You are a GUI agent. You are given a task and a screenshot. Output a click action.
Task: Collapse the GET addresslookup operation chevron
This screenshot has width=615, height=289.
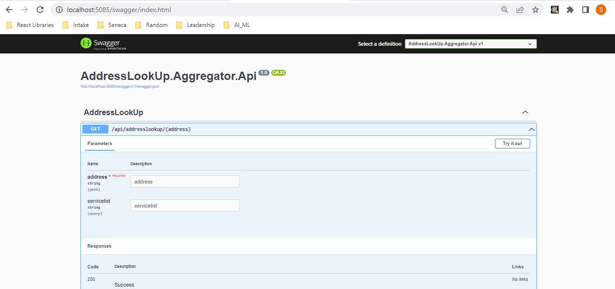pos(532,129)
